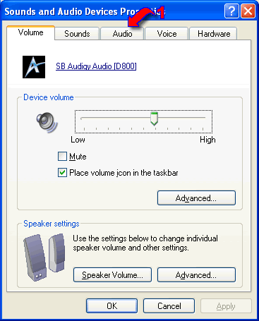Close the dialog with the red X button

point(248,11)
